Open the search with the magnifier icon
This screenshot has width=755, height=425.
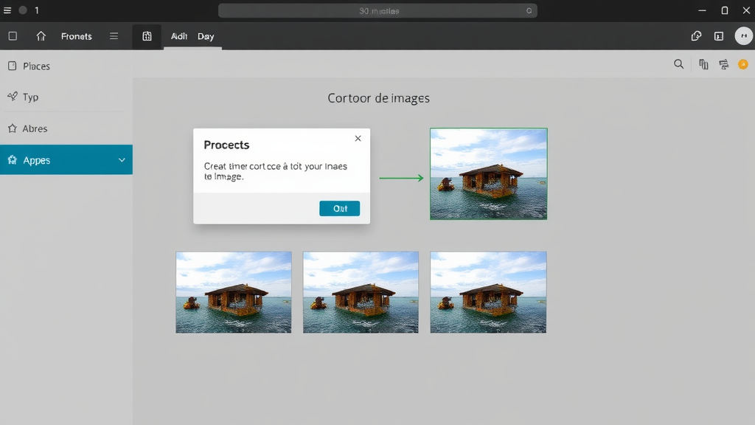[x=679, y=64]
